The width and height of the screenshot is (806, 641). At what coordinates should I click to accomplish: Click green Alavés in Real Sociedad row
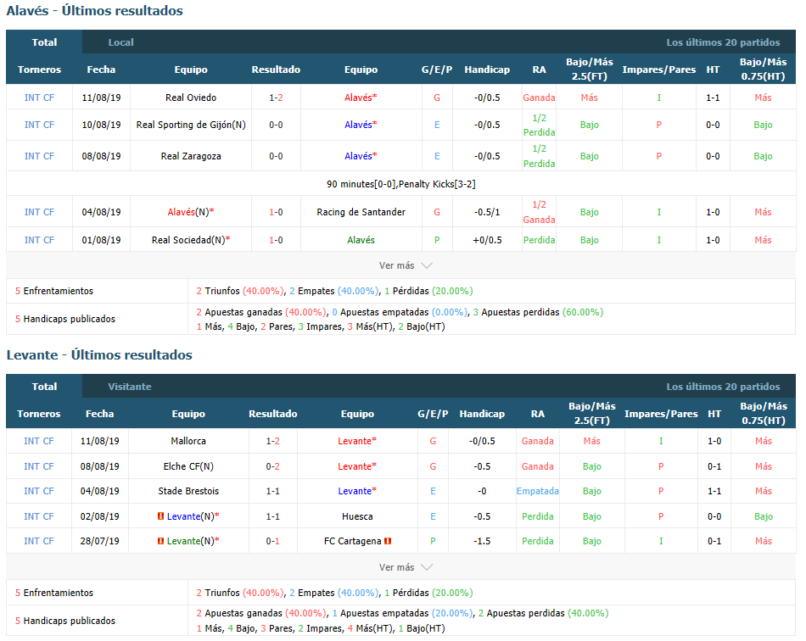click(x=361, y=240)
